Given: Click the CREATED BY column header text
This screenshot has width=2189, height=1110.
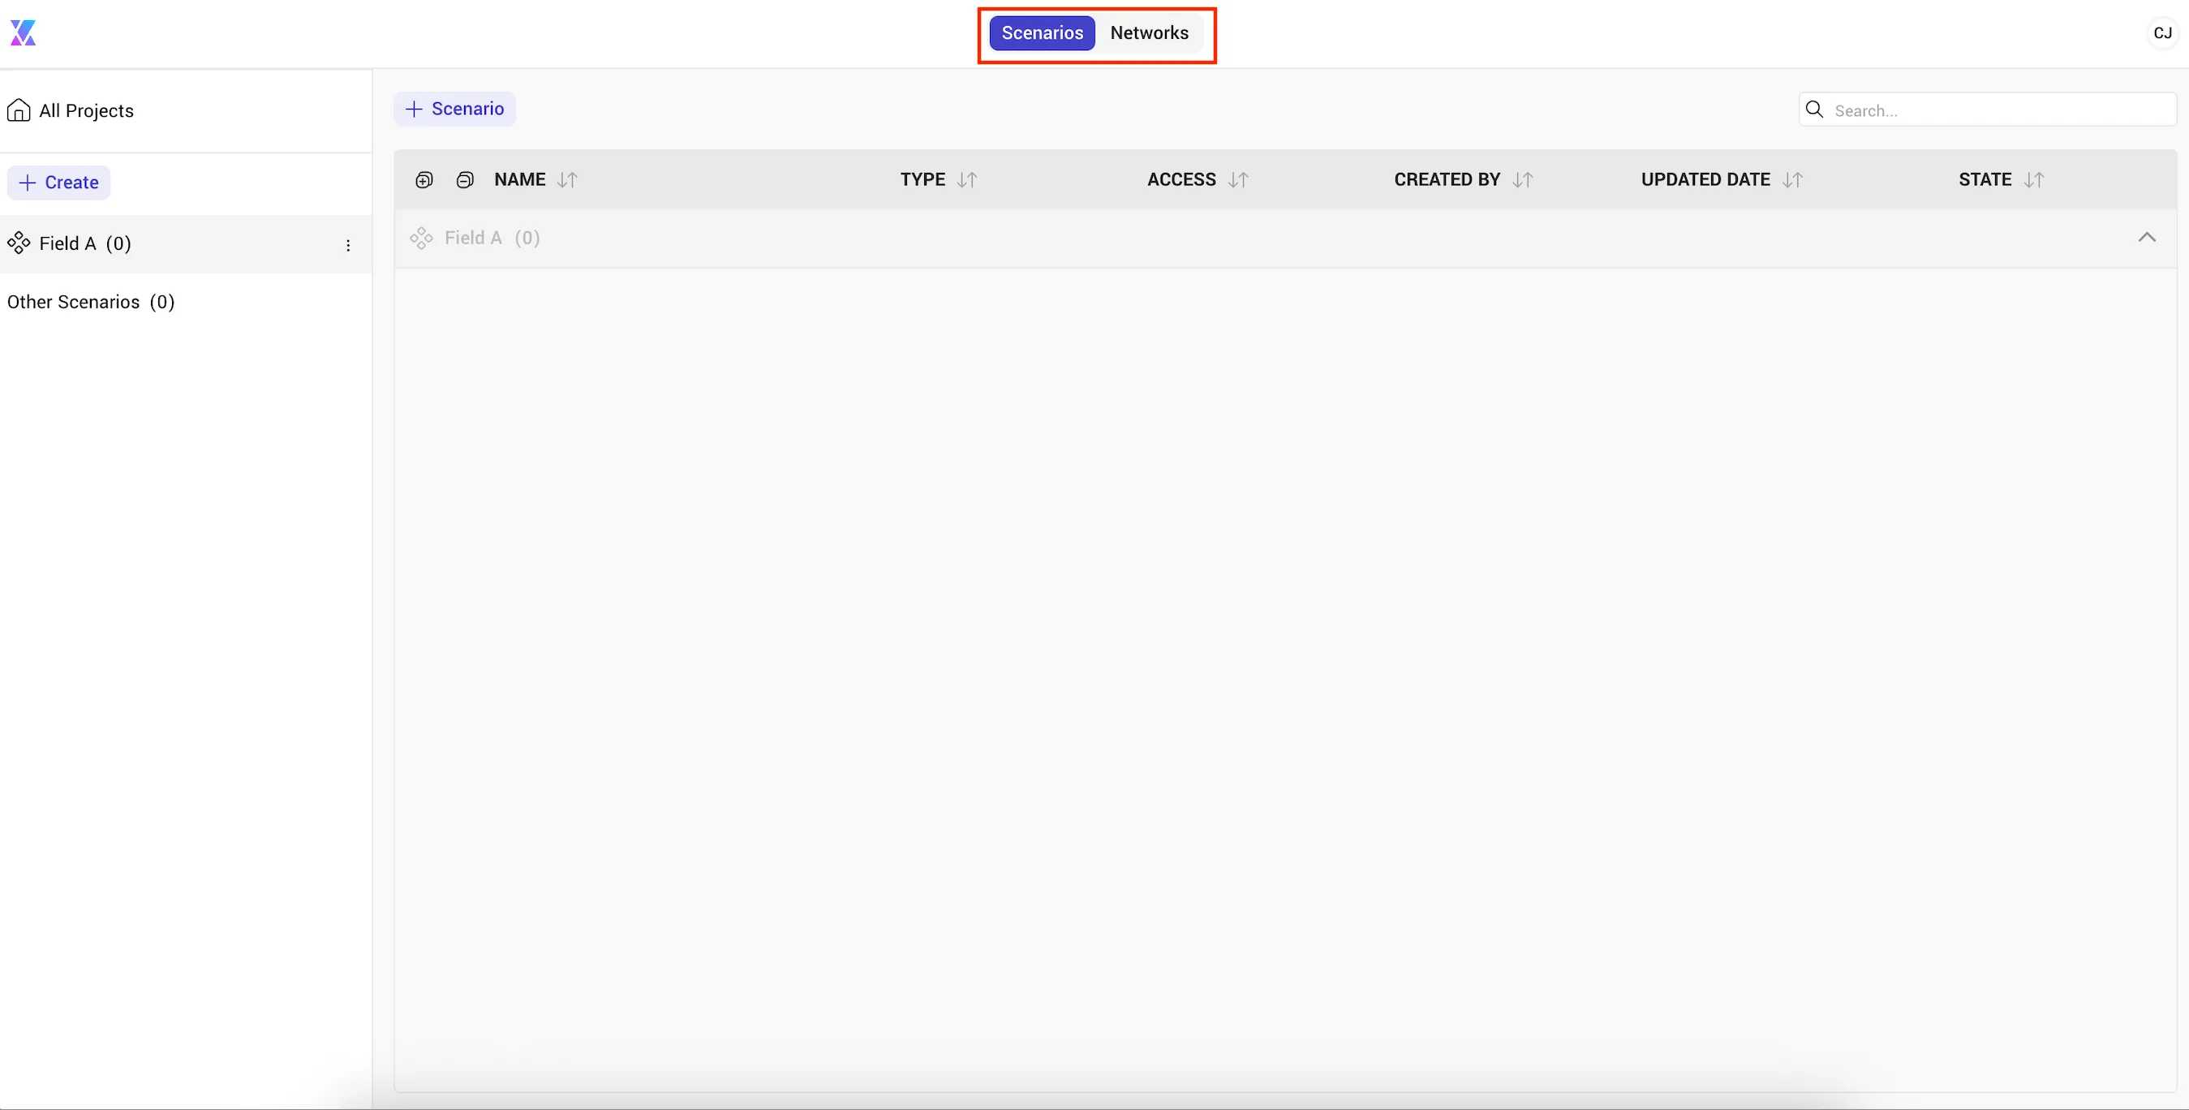Looking at the screenshot, I should pyautogui.click(x=1447, y=179).
